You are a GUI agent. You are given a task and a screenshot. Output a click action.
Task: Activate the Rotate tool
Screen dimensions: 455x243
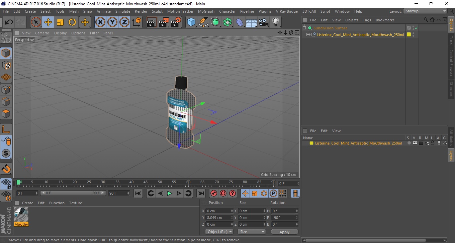[x=72, y=22]
